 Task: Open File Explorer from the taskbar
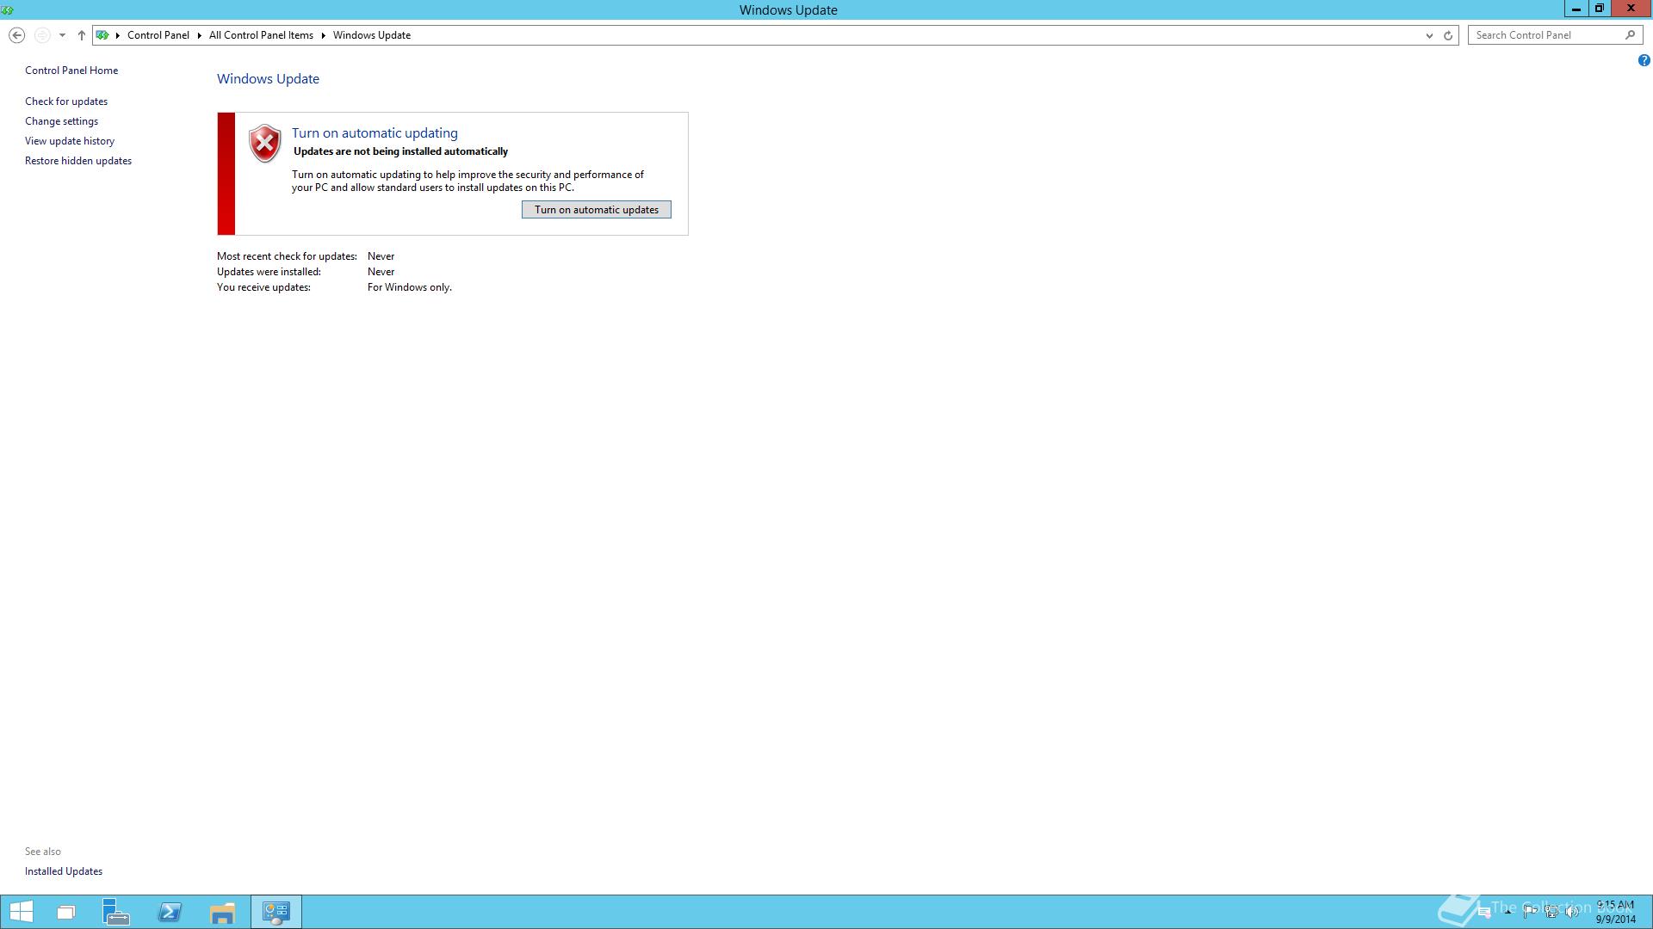click(x=222, y=913)
